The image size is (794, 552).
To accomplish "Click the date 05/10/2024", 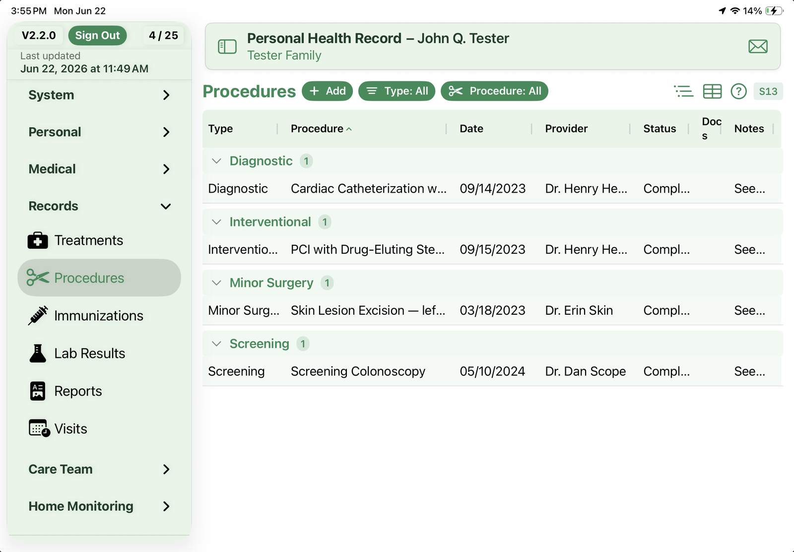I will [492, 371].
